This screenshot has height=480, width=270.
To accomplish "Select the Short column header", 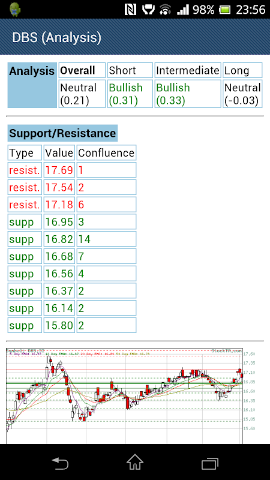I will tap(130, 70).
